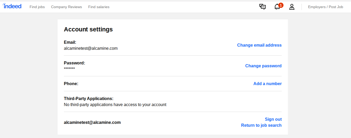Navigate to Find salaries

pos(99,7)
